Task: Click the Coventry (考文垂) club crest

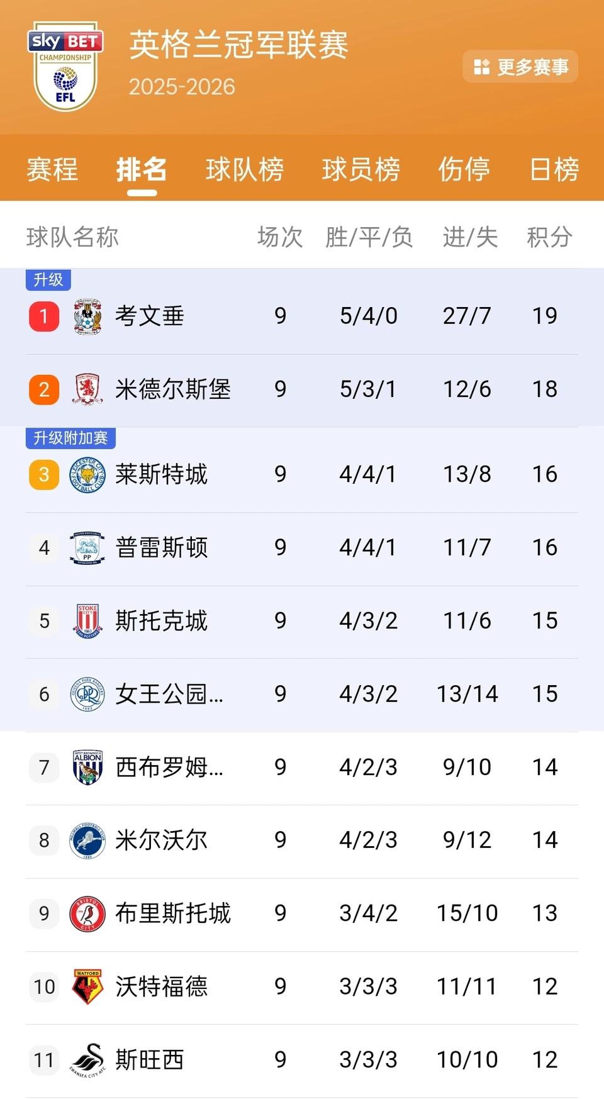Action: [x=87, y=316]
